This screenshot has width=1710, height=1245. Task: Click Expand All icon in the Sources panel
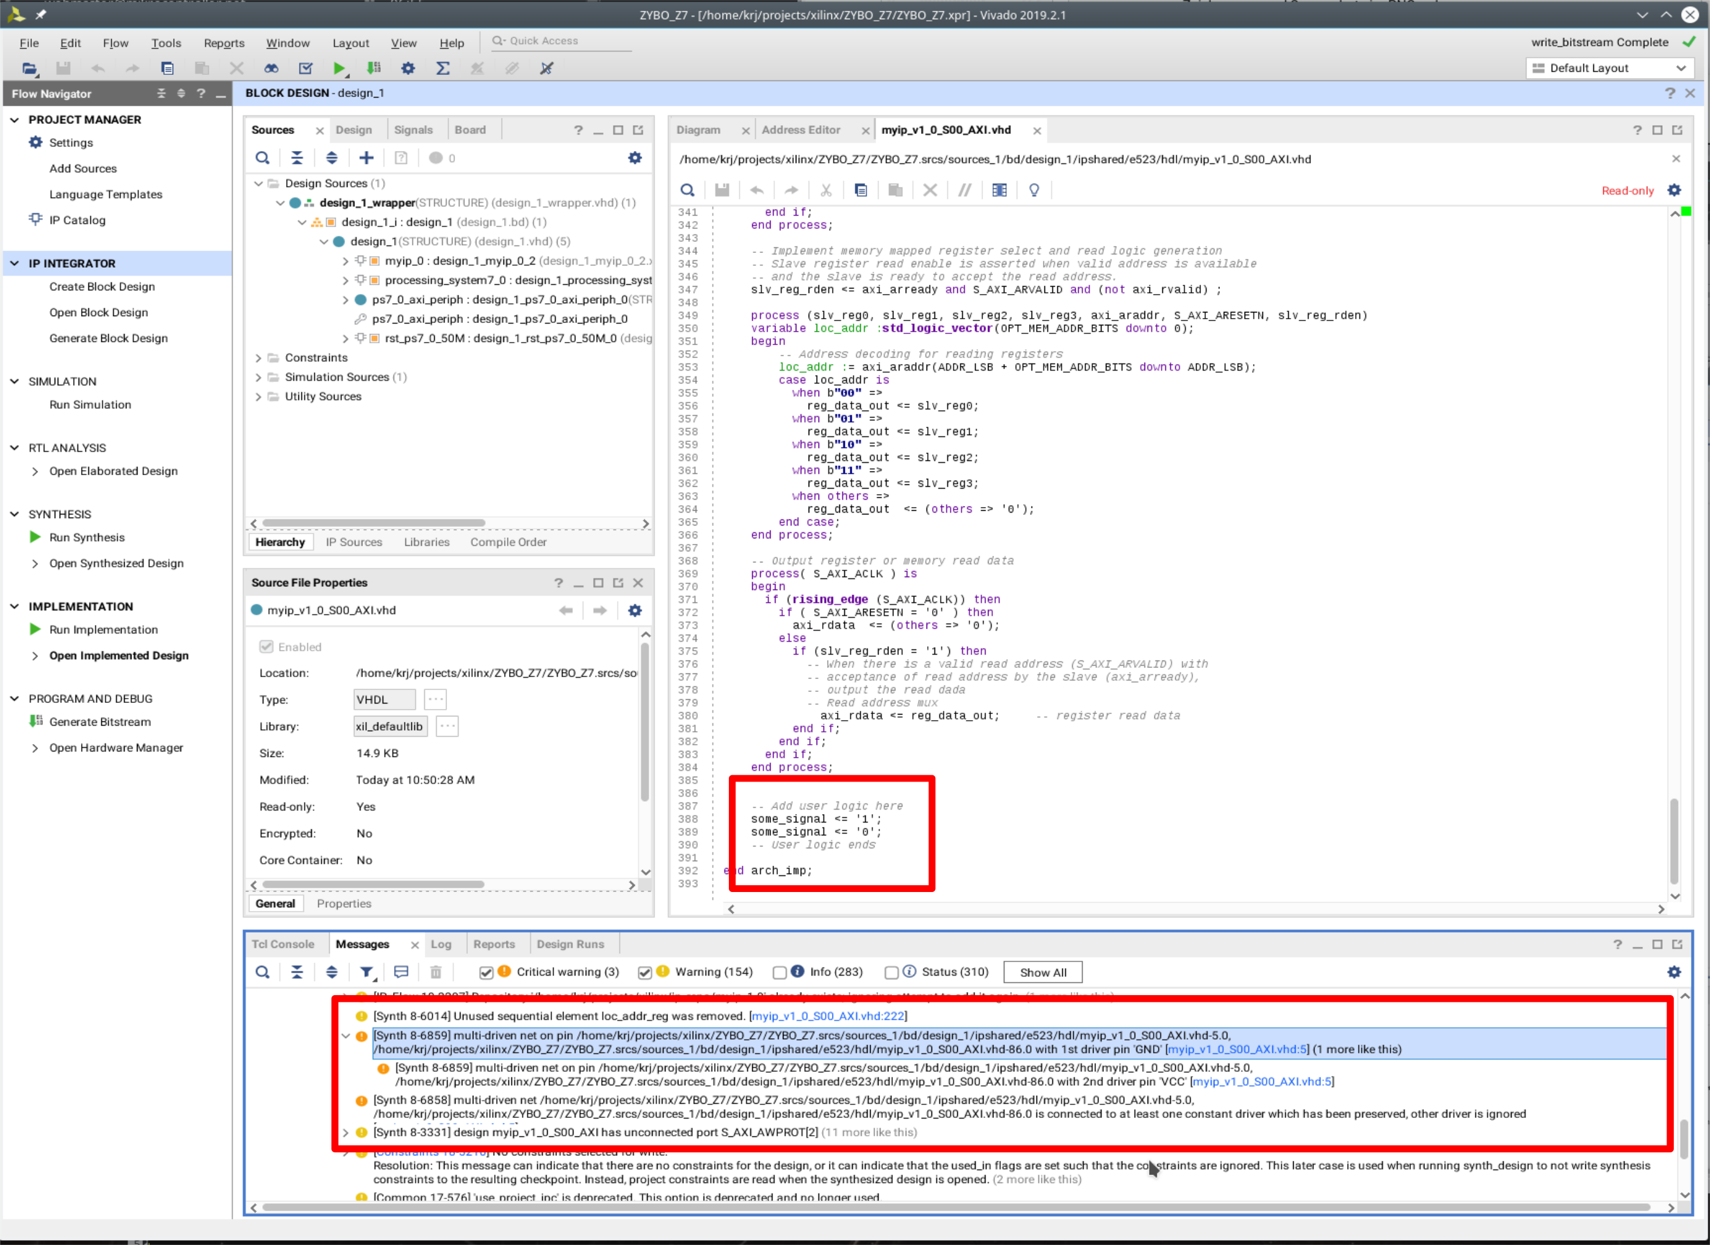tap(332, 158)
